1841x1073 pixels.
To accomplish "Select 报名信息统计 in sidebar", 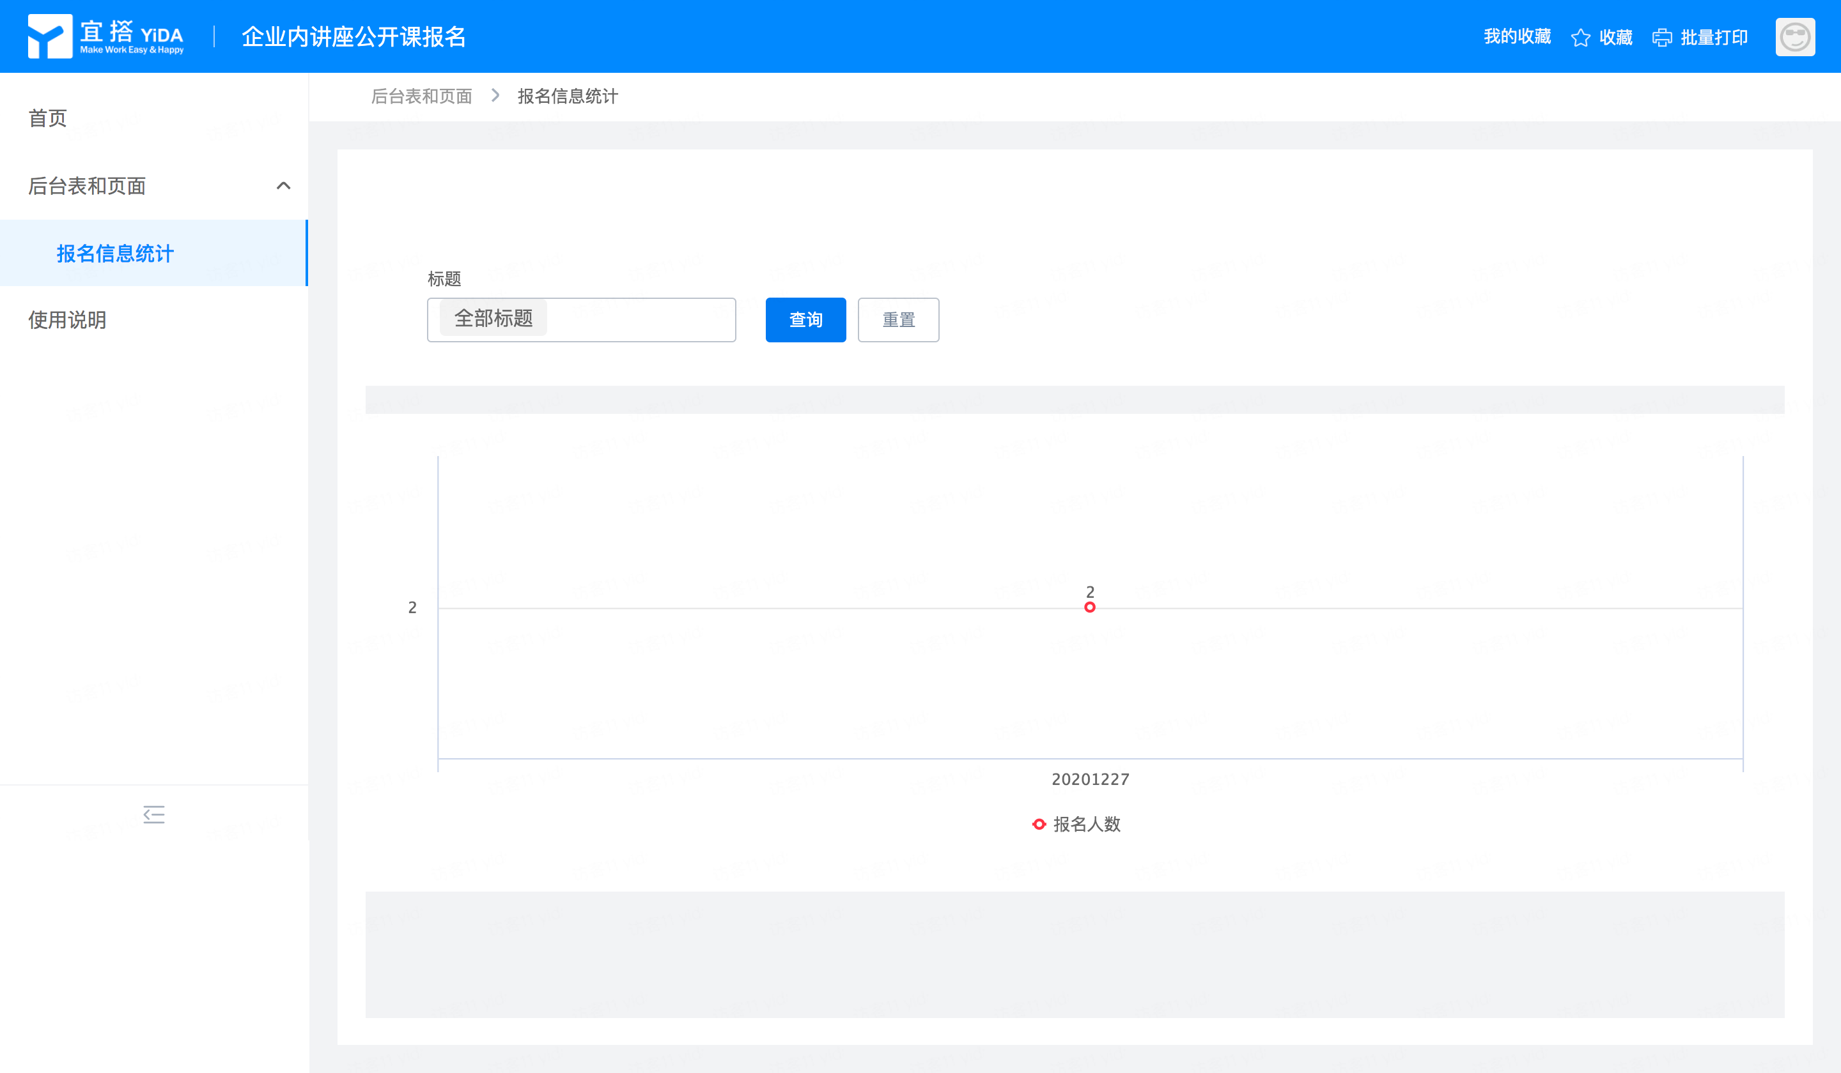I will coord(116,254).
